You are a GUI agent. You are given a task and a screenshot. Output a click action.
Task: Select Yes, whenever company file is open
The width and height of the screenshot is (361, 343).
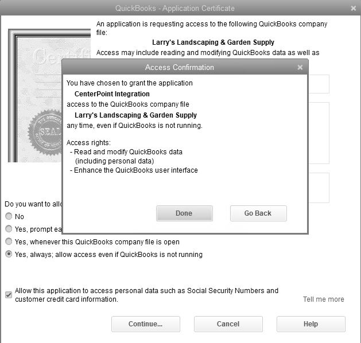9,241
